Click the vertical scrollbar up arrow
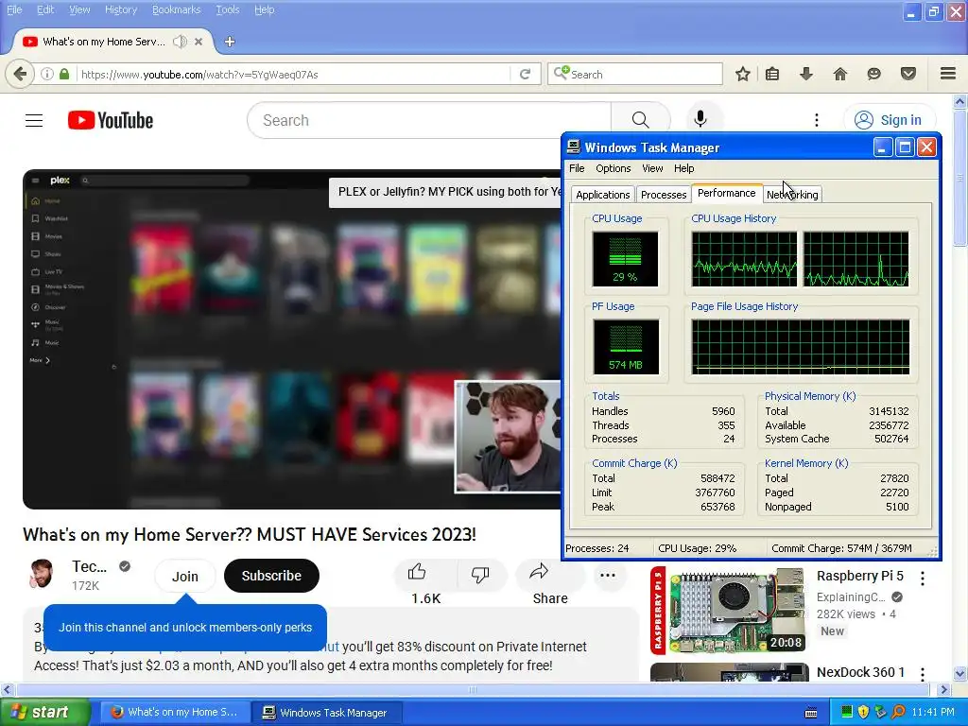Image resolution: width=968 pixels, height=726 pixels. [x=960, y=100]
